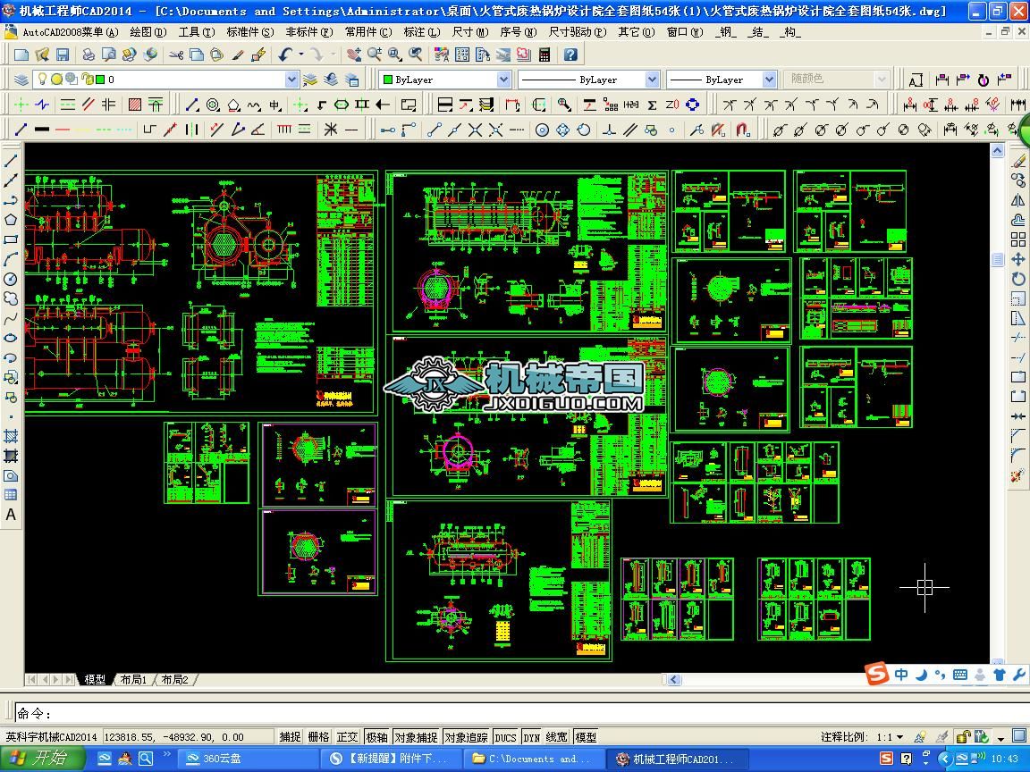Click the Mirror tool in right toolbar

1018,200
